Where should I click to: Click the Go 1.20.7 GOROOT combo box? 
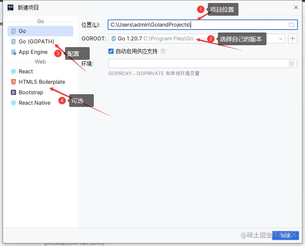point(197,39)
